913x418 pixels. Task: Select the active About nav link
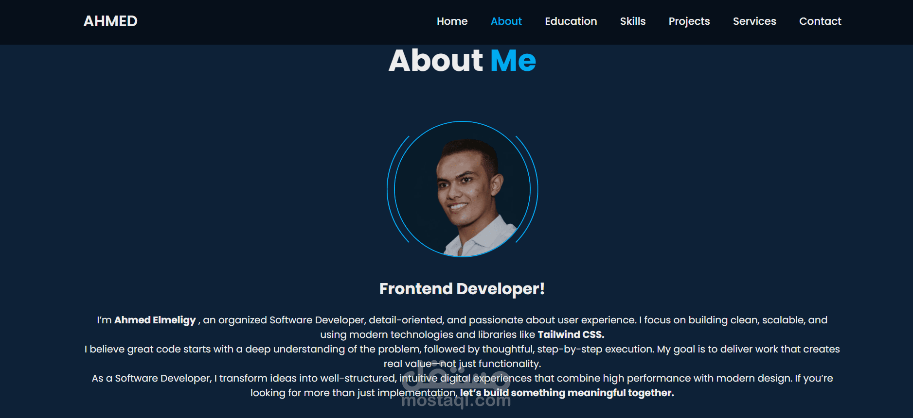(506, 21)
